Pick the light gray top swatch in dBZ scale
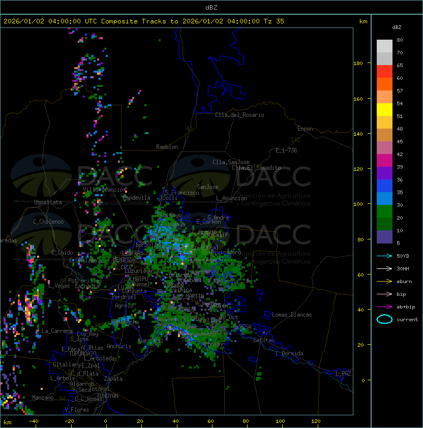This screenshot has width=423, height=428. pyautogui.click(x=384, y=46)
